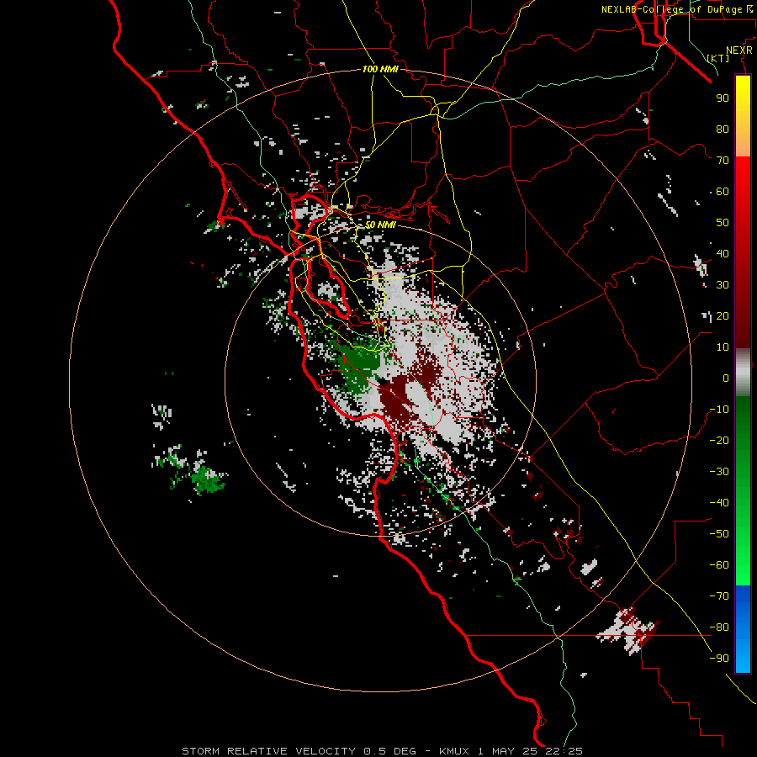757x757 pixels.
Task: Click the '50 NMI' range ring label
Action: (380, 225)
